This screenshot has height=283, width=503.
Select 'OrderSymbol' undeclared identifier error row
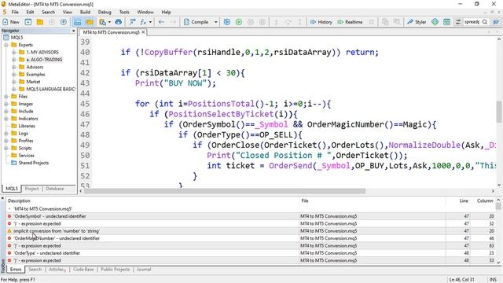251,216
